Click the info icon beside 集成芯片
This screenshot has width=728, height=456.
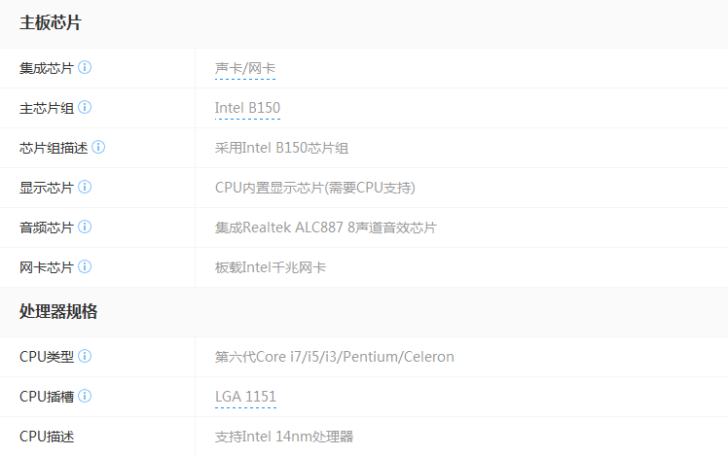(x=85, y=68)
